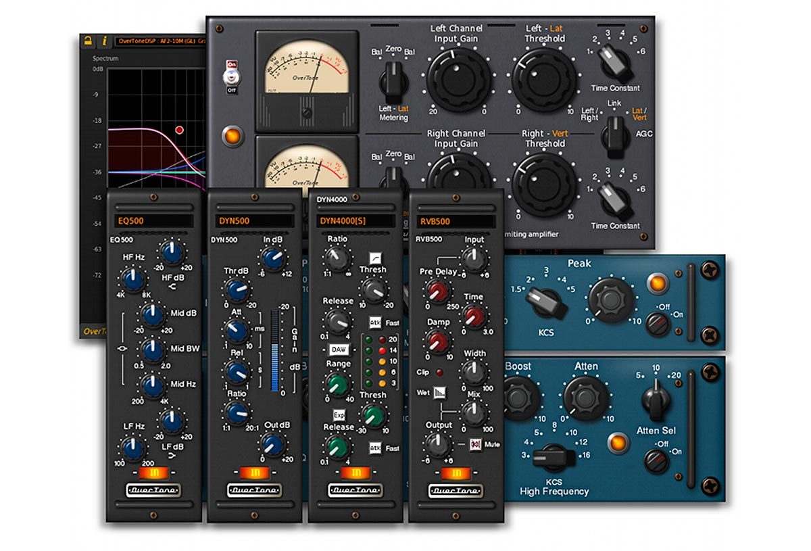Viewport: 811px width, 551px height.
Task: Click the OverTone logo on the RVB500 module
Action: [x=456, y=489]
